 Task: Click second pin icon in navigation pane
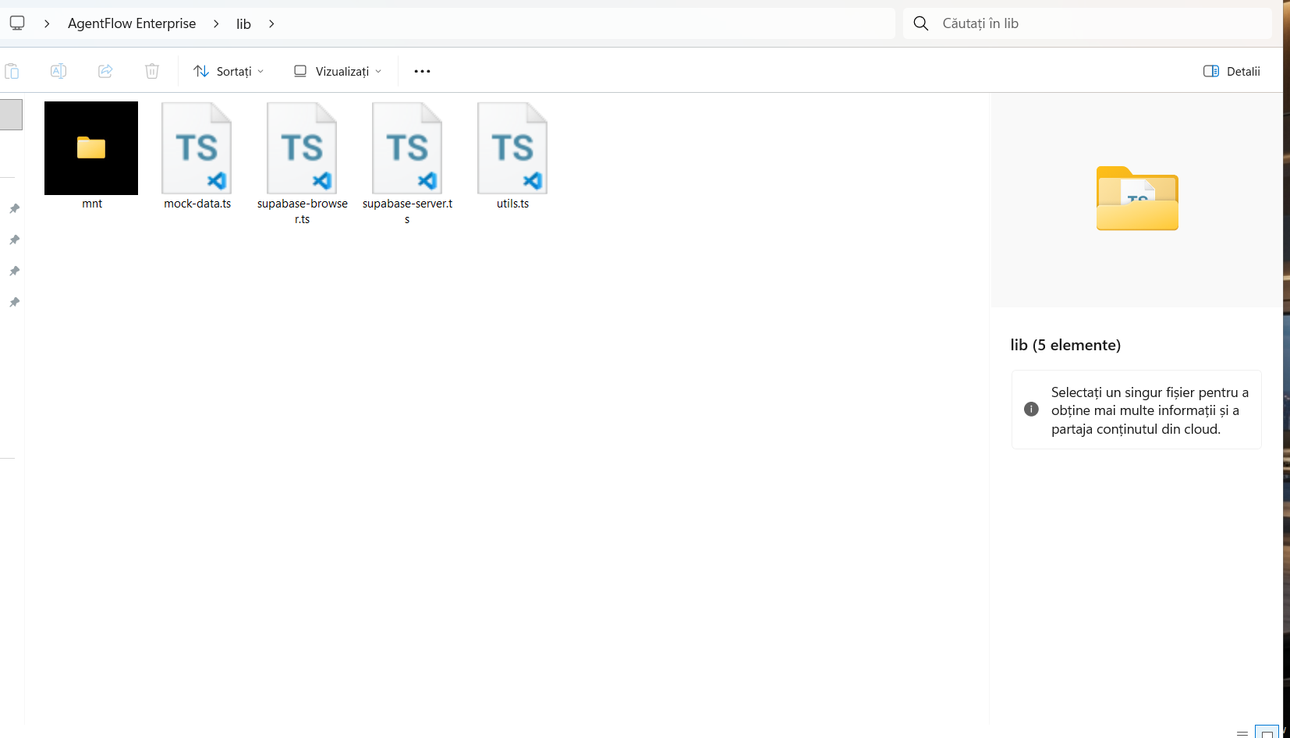pyautogui.click(x=14, y=239)
